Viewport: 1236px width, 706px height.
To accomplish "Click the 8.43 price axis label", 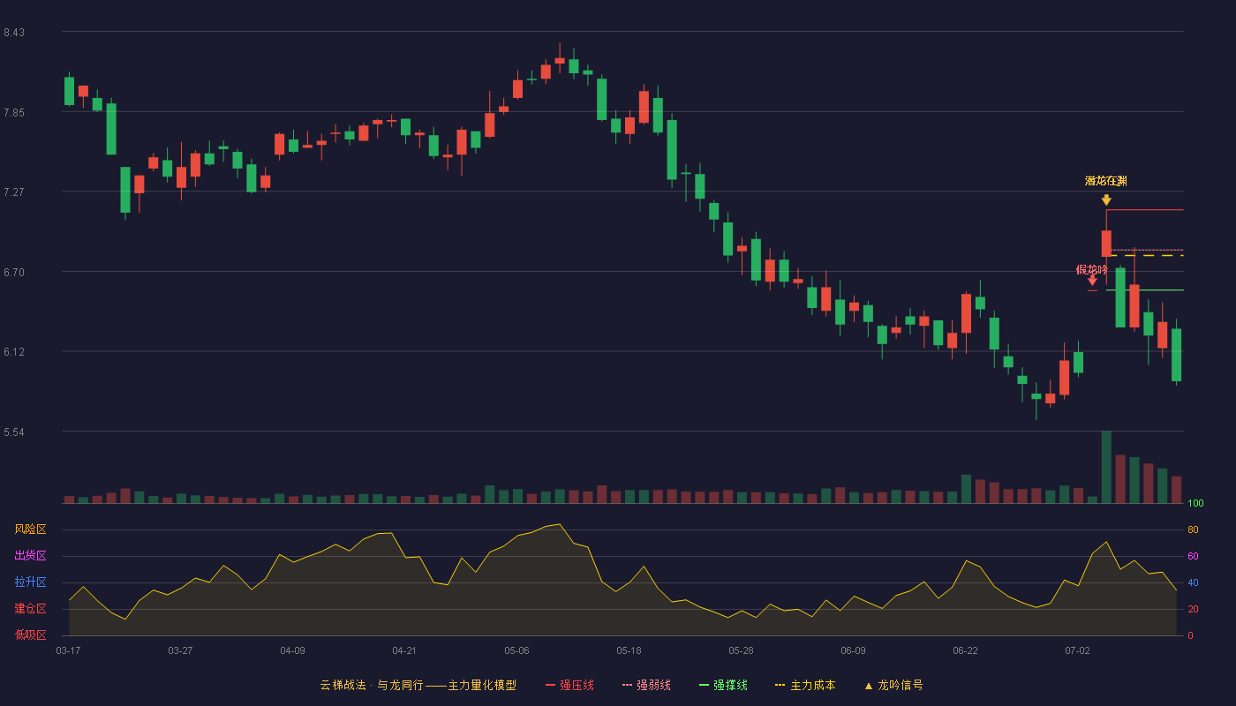I will 14,33.
